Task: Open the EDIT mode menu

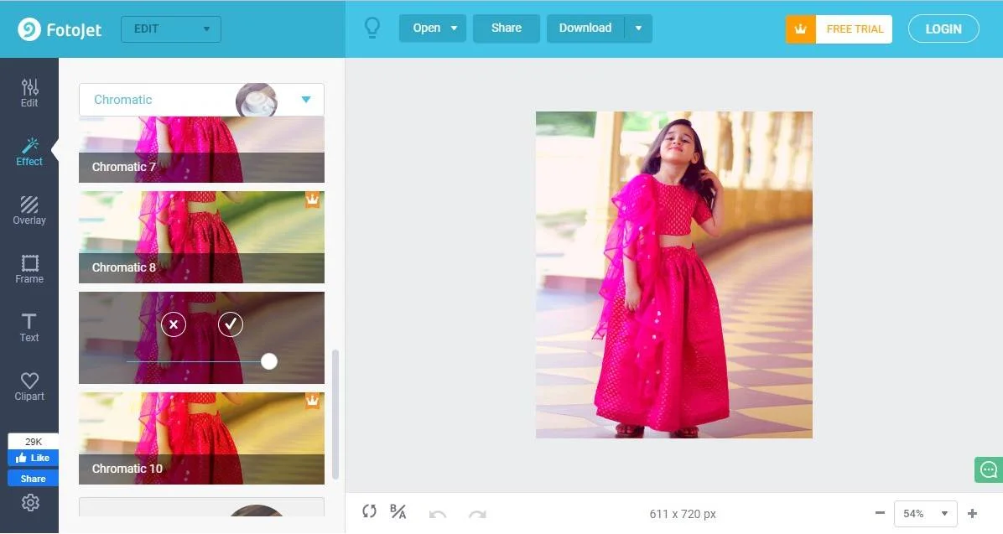Action: click(170, 28)
